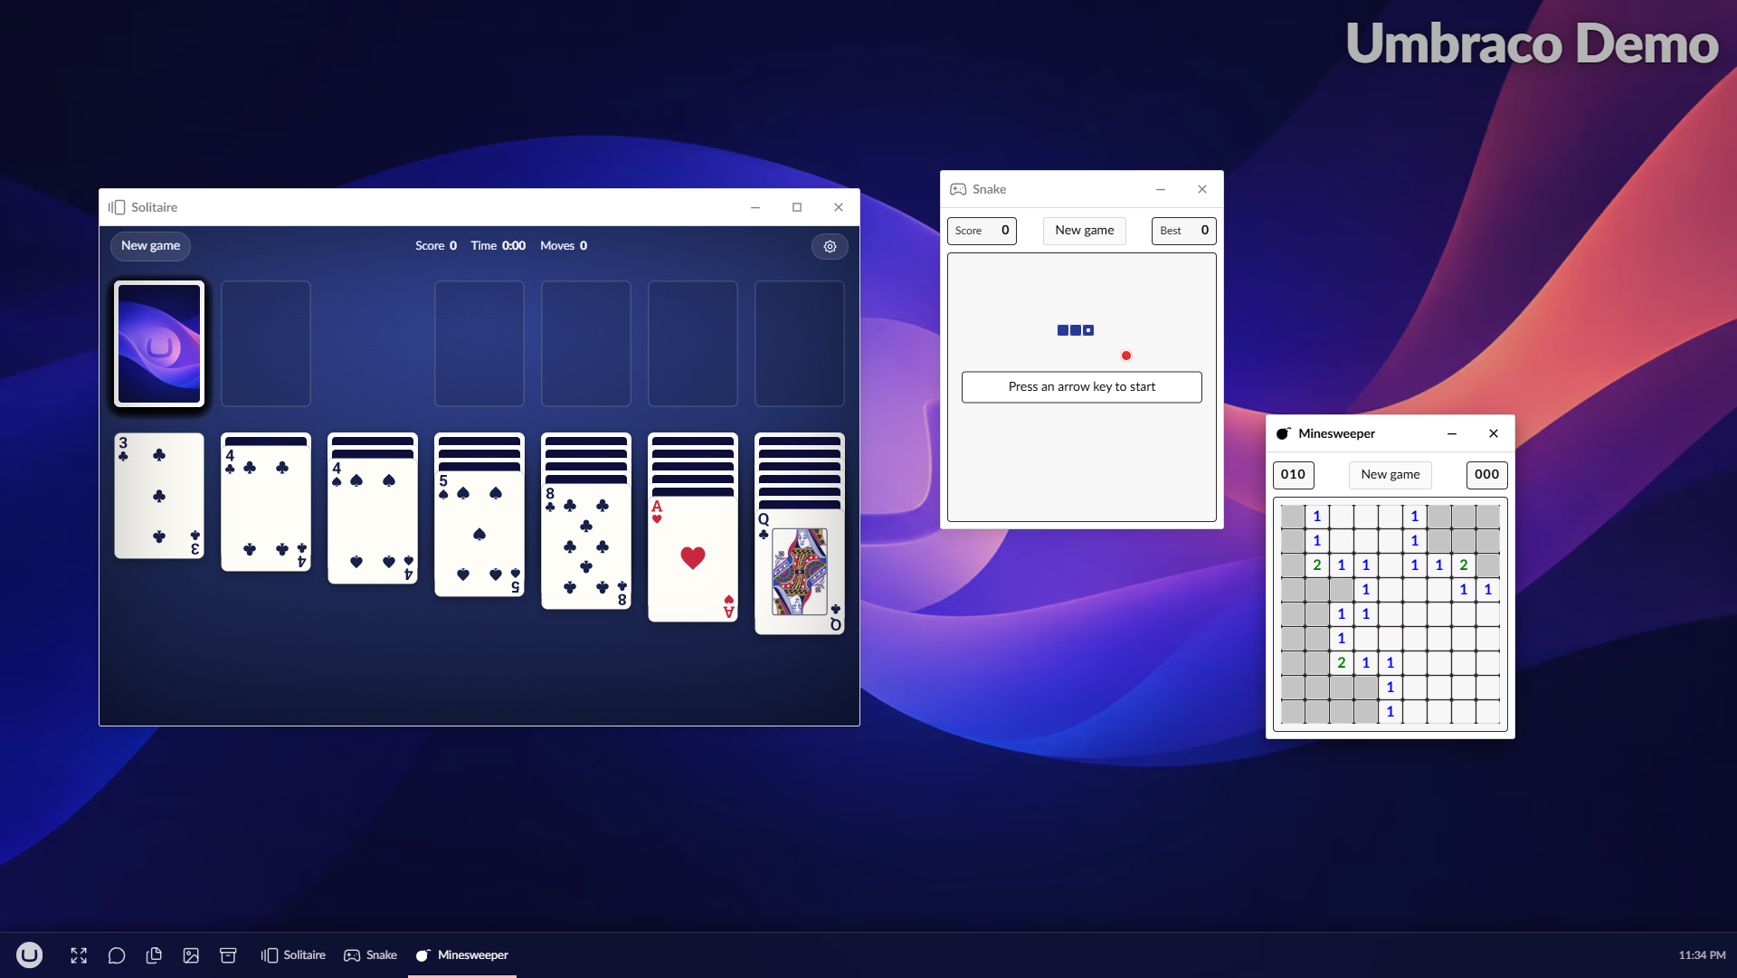
Task: Click the Umbraco logo start button
Action: (29, 955)
